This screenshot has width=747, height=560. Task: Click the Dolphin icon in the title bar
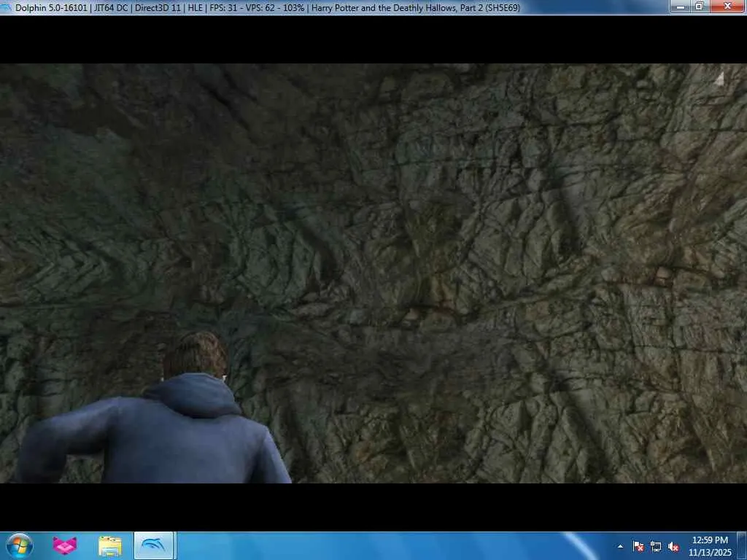pyautogui.click(x=6, y=7)
